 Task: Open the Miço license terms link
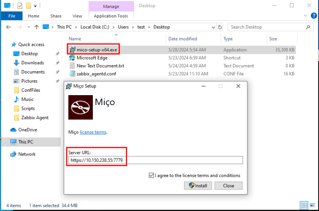point(93,132)
